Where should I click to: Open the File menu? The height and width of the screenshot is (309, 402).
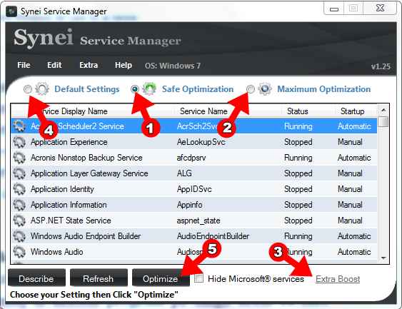point(24,65)
